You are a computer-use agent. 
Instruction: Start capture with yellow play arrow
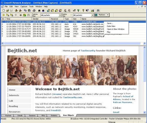point(4,15)
